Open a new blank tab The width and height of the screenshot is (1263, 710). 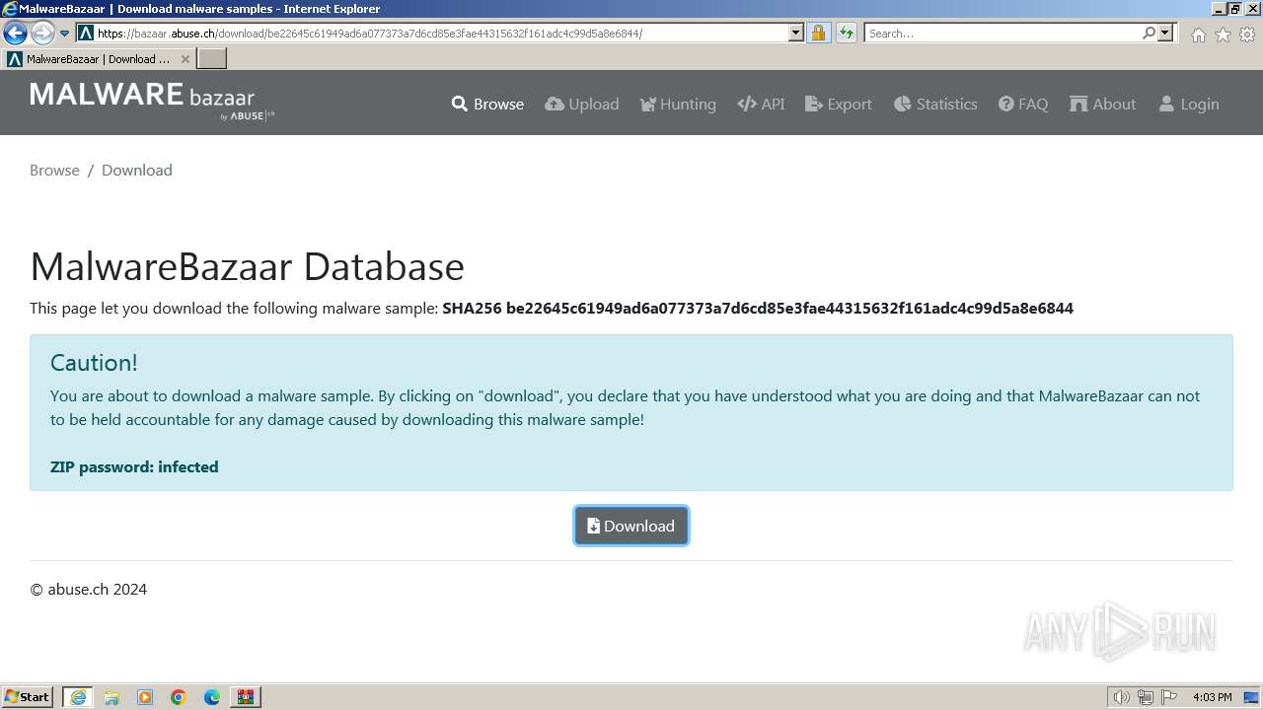click(212, 59)
